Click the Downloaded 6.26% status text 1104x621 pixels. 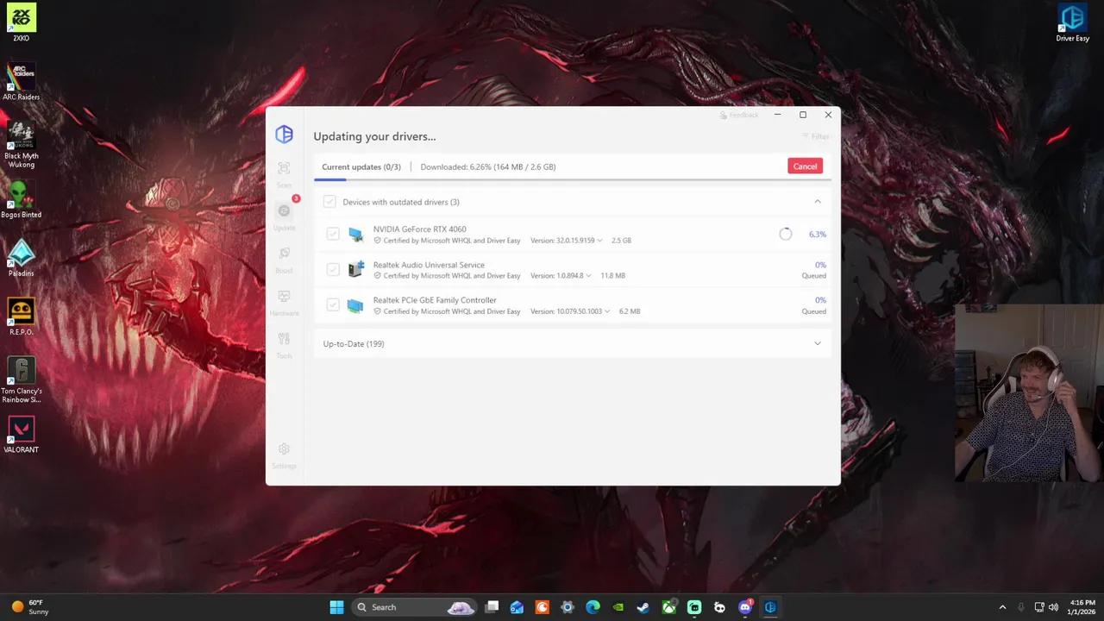[x=488, y=166]
